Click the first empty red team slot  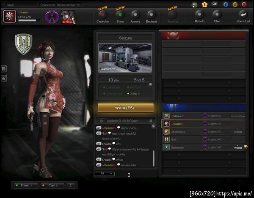[x=204, y=43]
